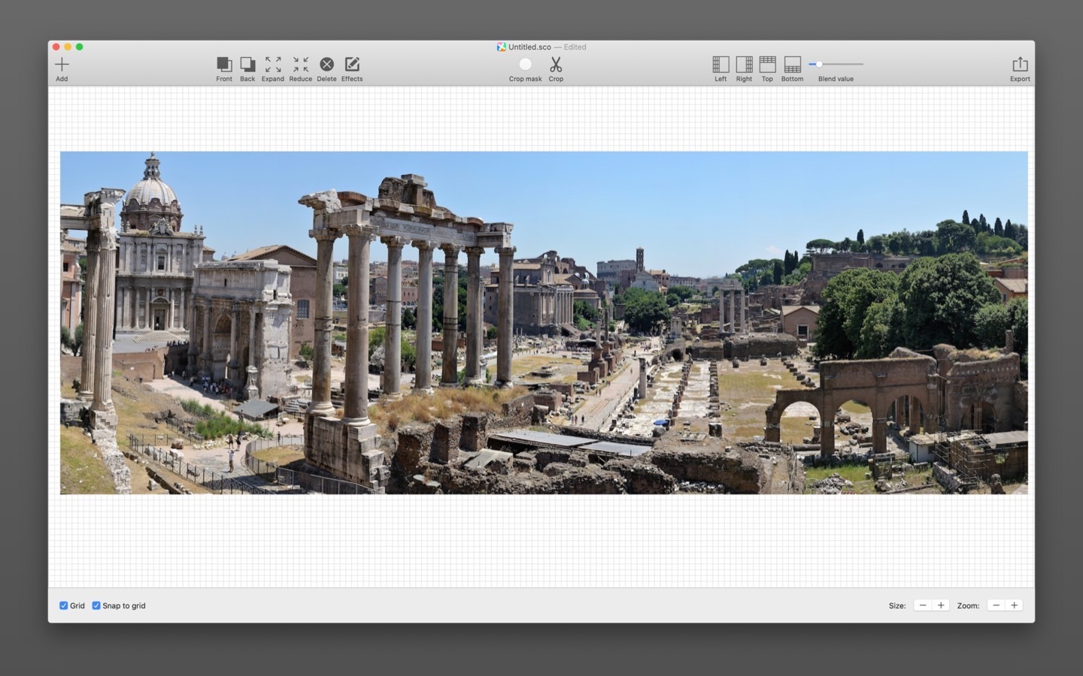Uncheck the Grid checkbox
The image size is (1083, 676).
(64, 605)
